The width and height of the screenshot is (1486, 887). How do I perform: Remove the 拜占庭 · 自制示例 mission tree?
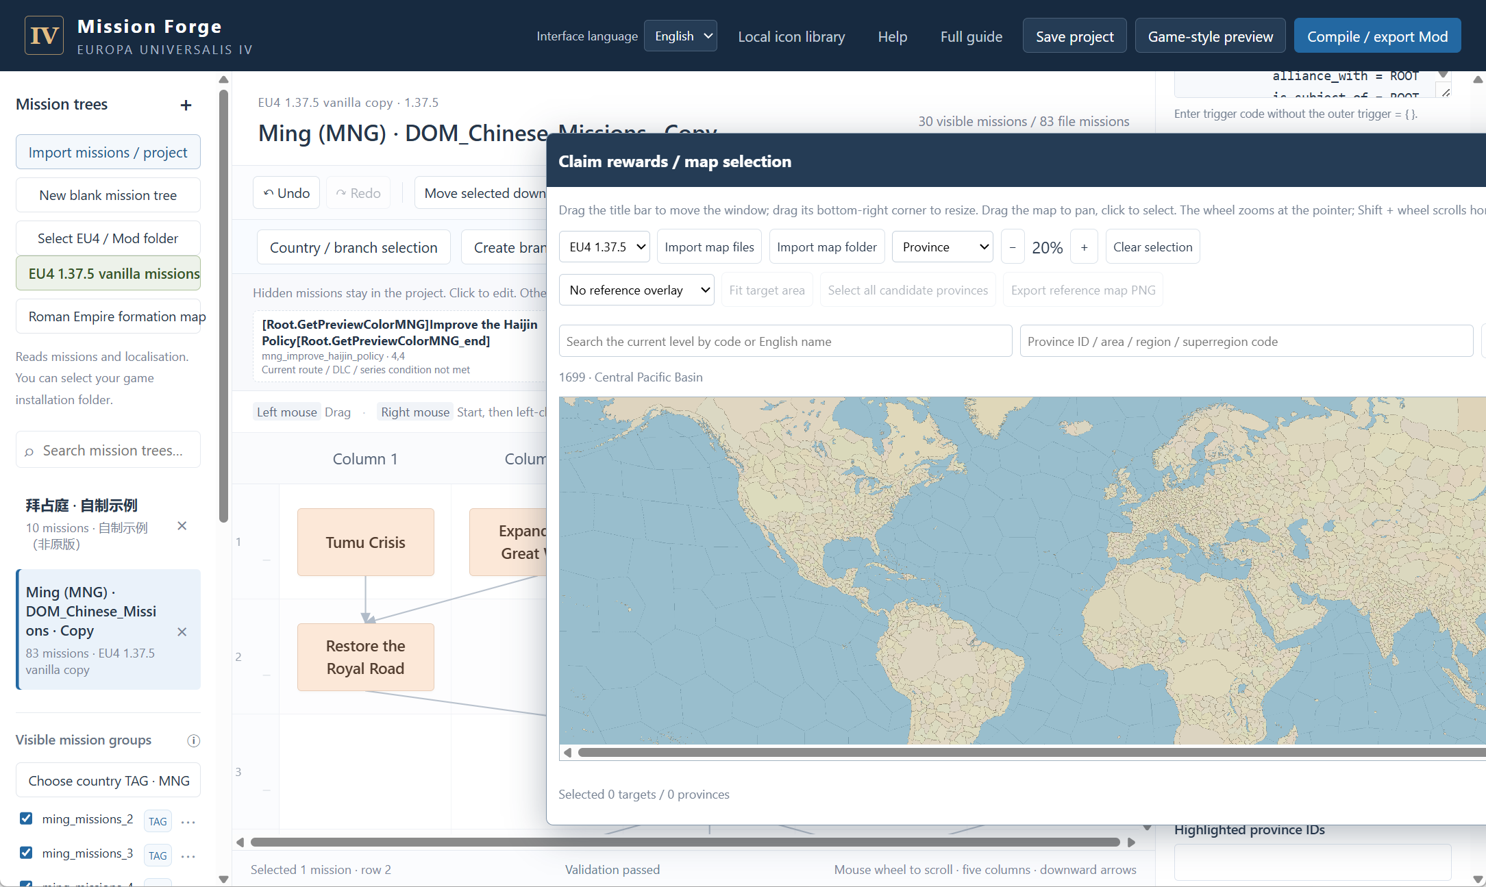pos(182,526)
